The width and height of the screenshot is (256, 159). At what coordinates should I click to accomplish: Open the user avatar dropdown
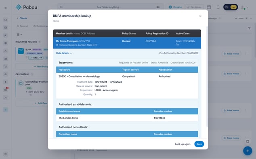(x=245, y=7)
